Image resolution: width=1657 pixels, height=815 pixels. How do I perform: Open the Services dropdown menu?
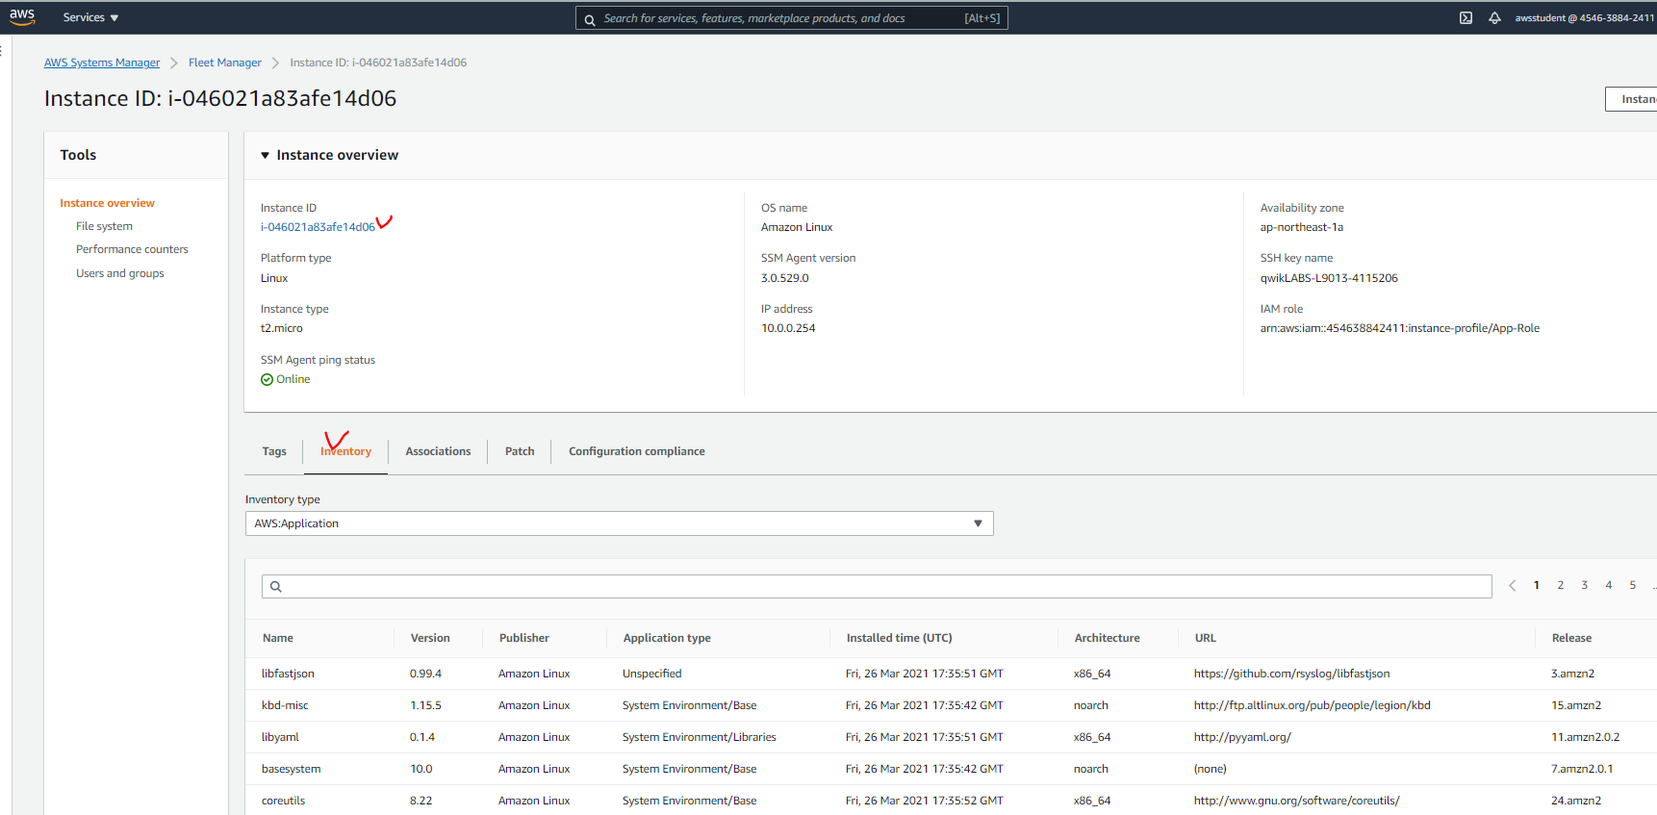tap(90, 17)
